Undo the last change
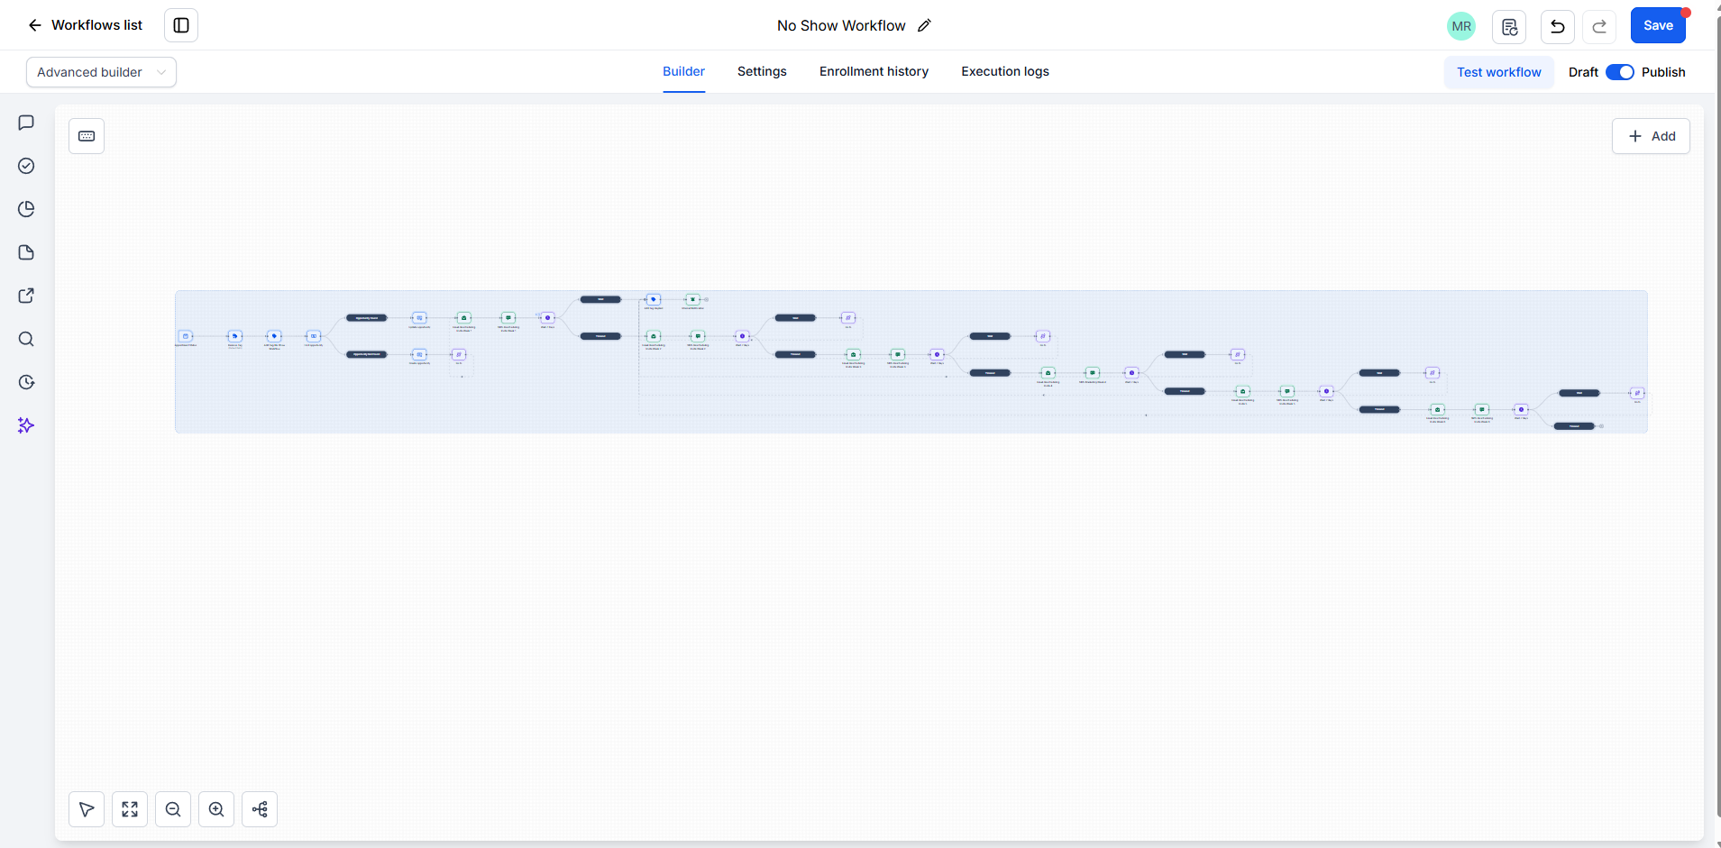 pos(1557,26)
